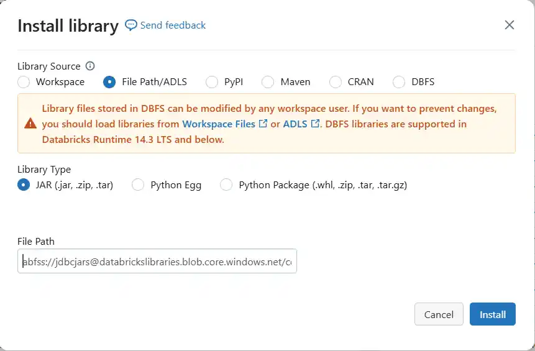Close the Install library dialog

[510, 25]
